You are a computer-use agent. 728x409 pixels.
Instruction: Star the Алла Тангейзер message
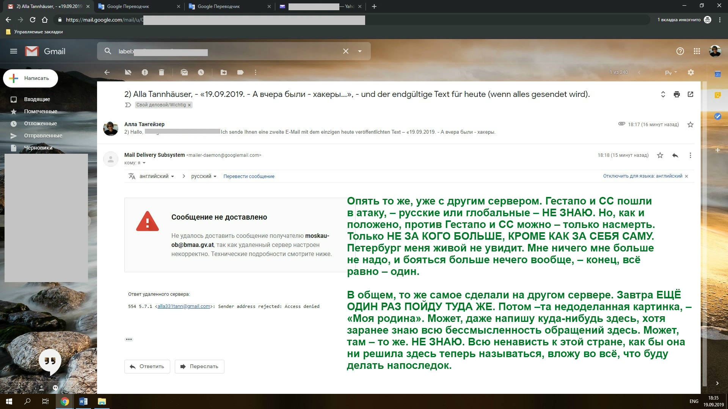(690, 125)
